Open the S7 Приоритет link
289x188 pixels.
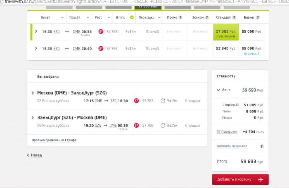pyautogui.click(x=227, y=132)
